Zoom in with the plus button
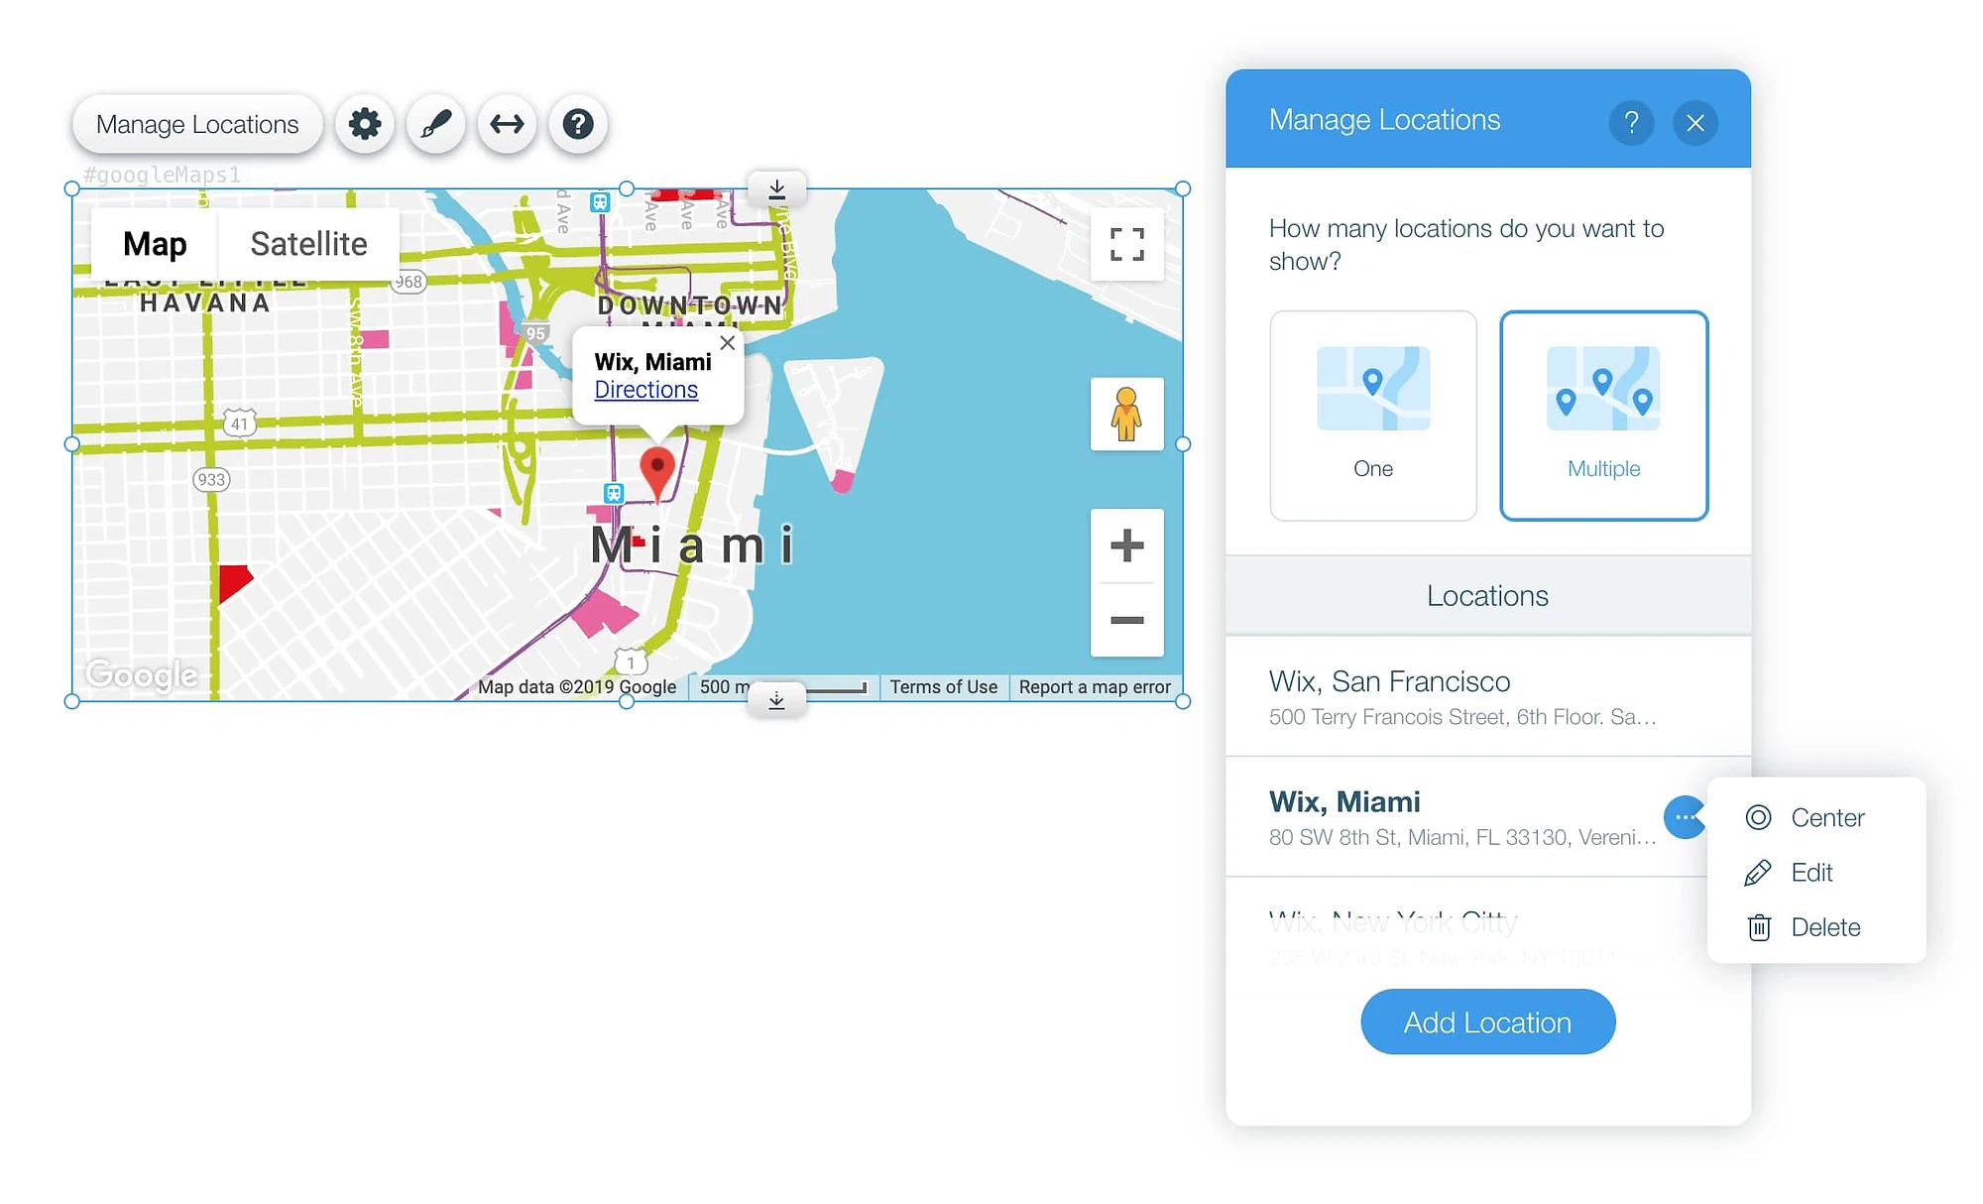1983x1204 pixels. pyautogui.click(x=1127, y=545)
